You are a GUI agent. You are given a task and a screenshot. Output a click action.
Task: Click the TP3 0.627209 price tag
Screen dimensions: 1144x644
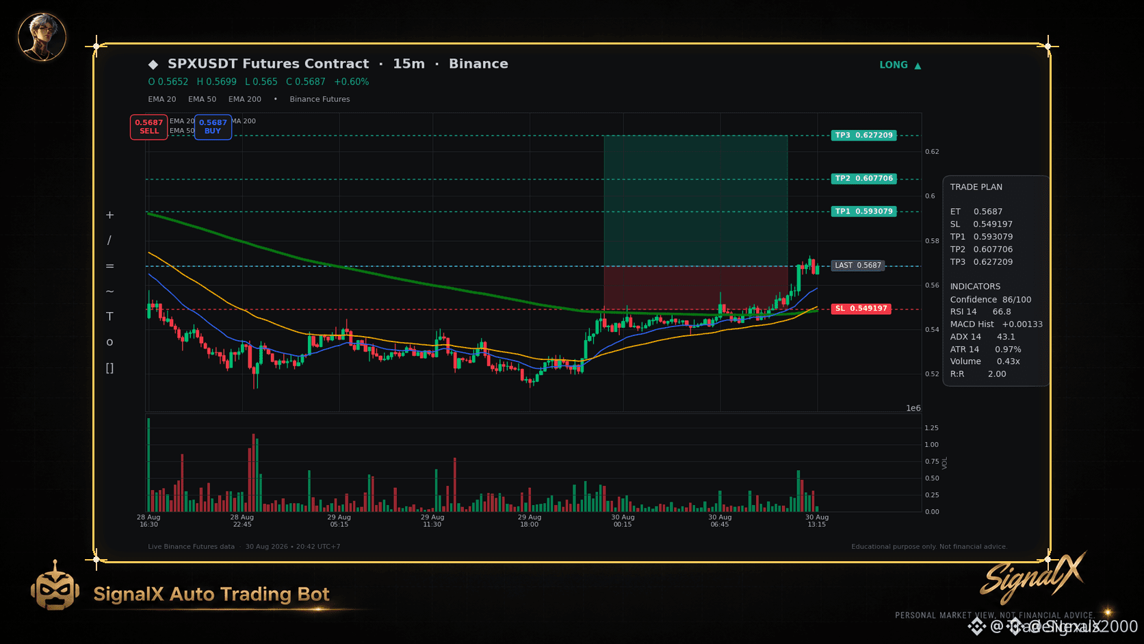[x=864, y=136]
